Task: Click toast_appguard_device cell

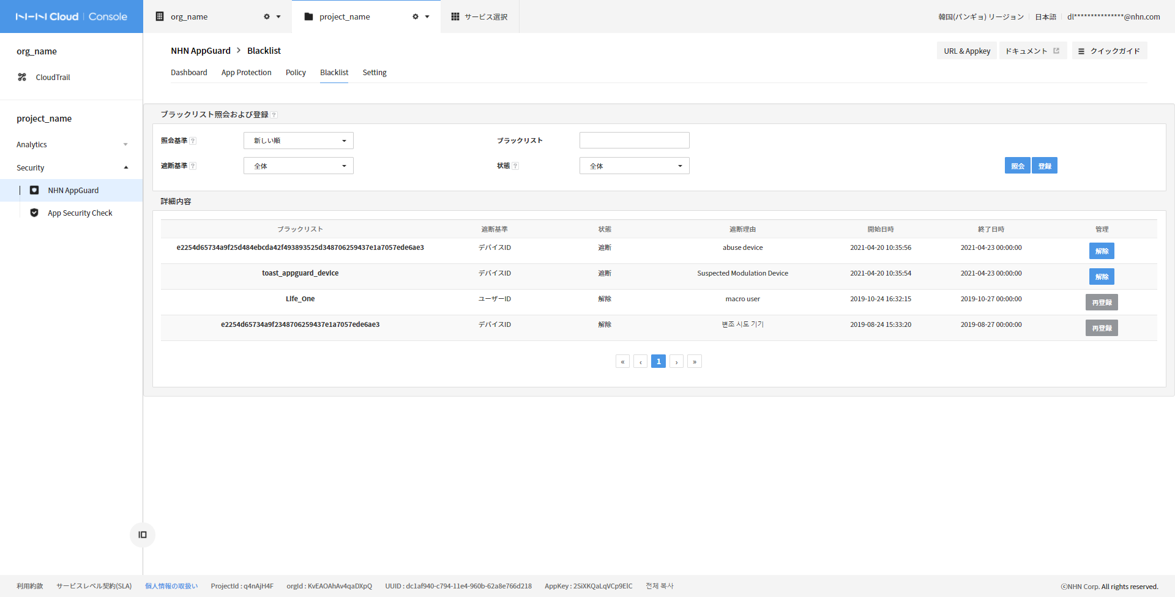Action: tap(300, 273)
